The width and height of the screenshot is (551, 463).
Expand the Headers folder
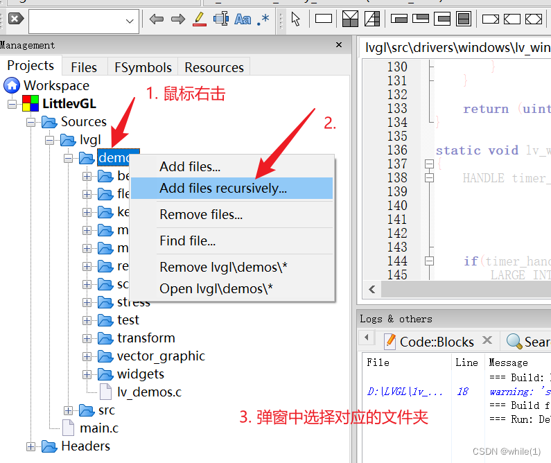tap(31, 446)
